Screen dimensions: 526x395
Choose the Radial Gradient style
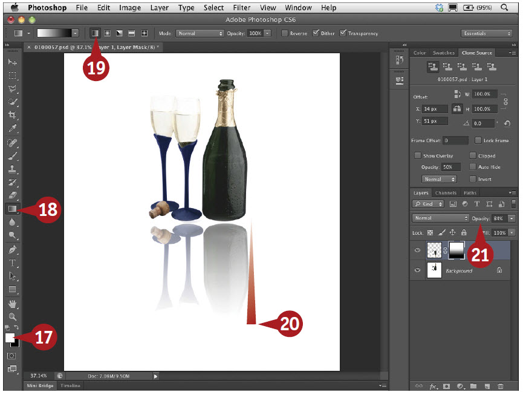108,33
